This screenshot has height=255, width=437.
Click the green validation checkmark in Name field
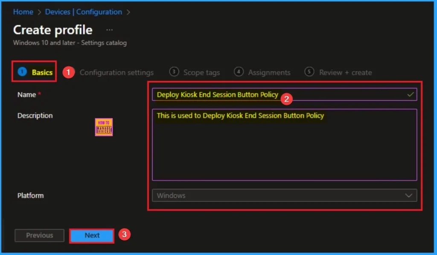tap(411, 95)
